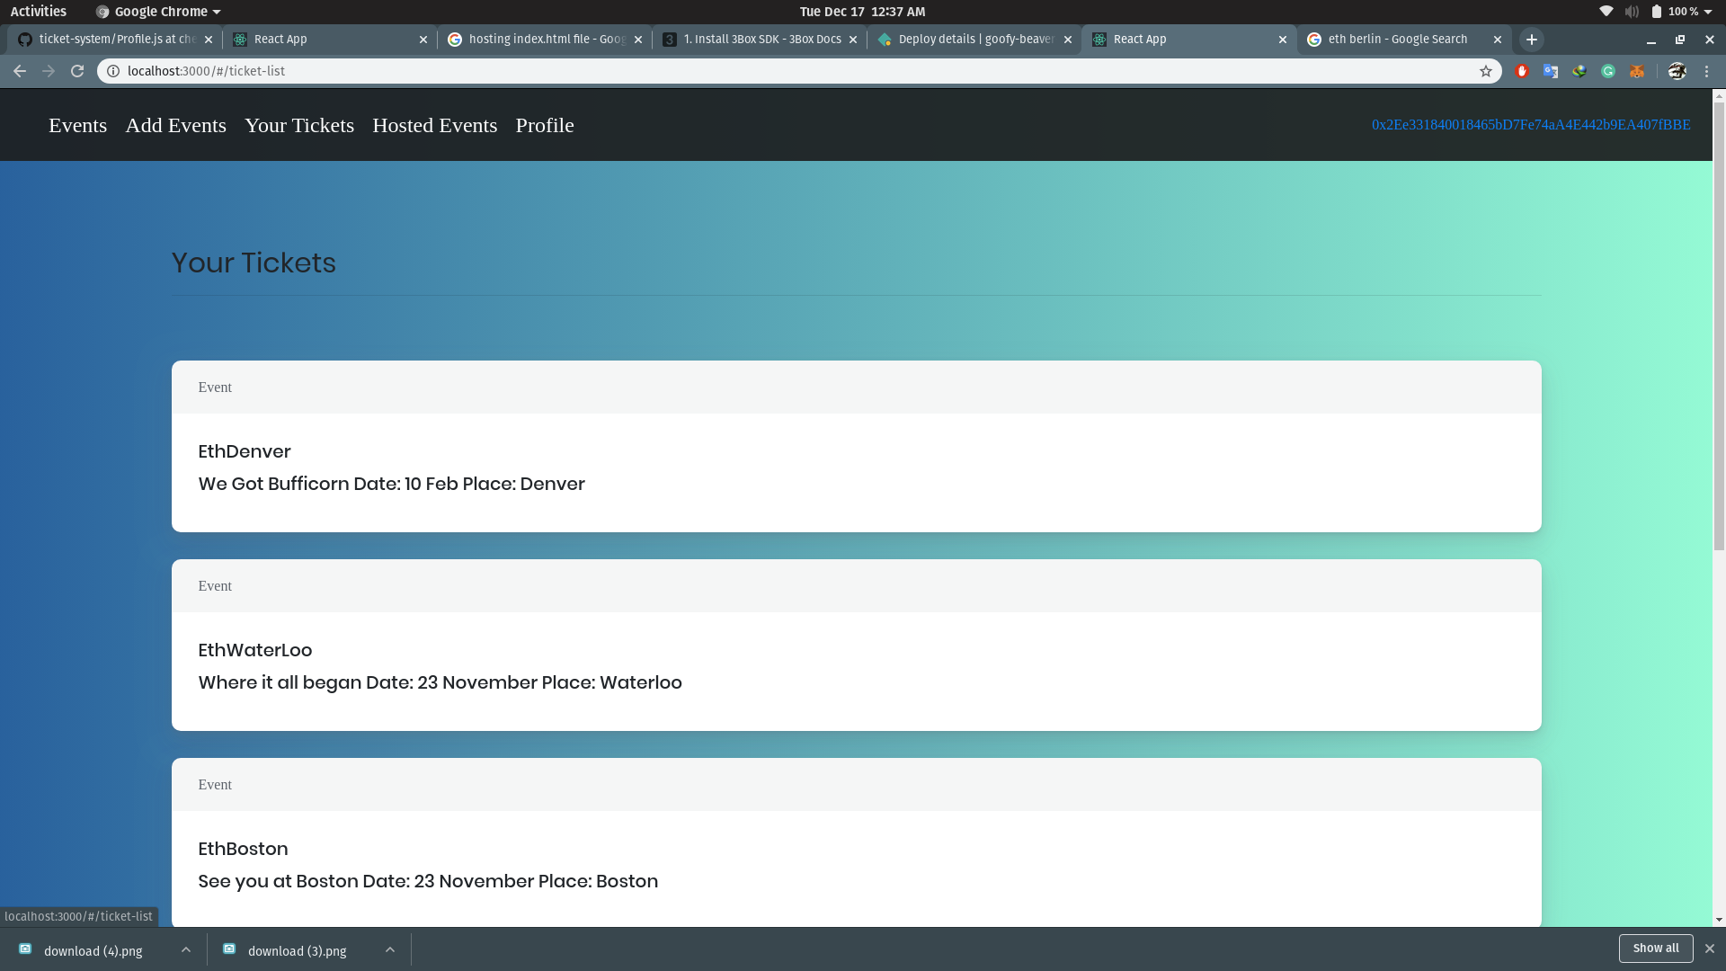Screen dimensions: 1726x971
Task: Click the Grammarly extension icon
Action: tap(1608, 71)
